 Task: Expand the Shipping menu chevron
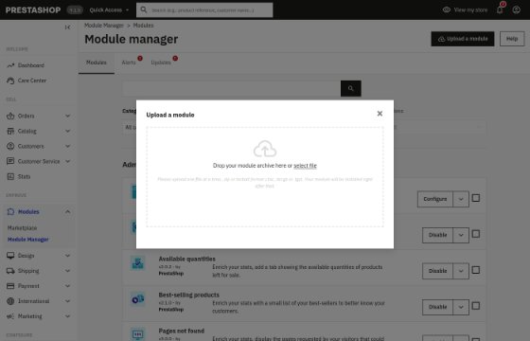tap(67, 271)
